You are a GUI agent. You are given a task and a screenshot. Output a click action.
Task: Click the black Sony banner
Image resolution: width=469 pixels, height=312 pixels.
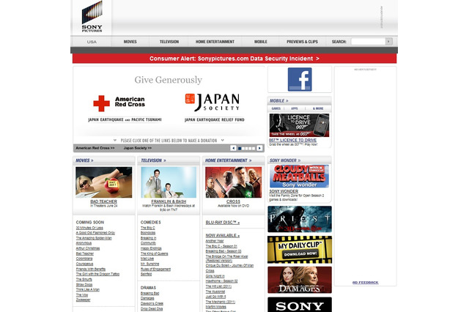pos(300,305)
